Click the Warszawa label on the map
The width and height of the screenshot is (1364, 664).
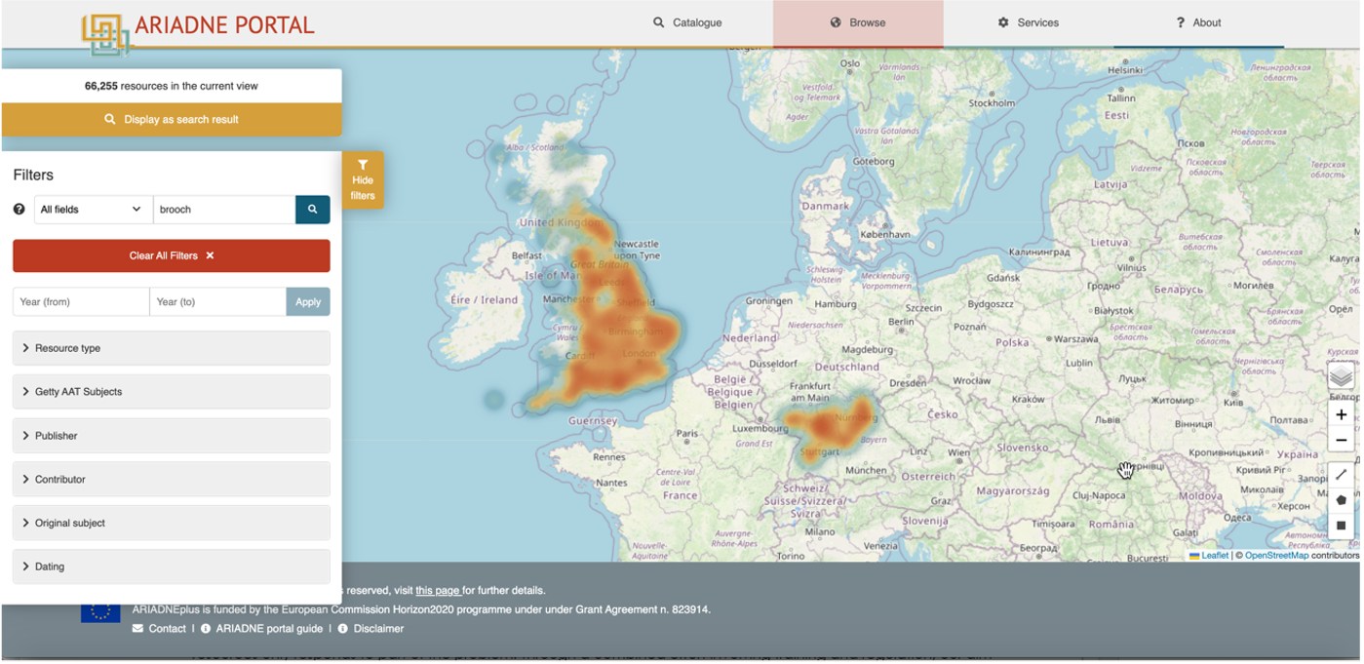tap(1075, 339)
